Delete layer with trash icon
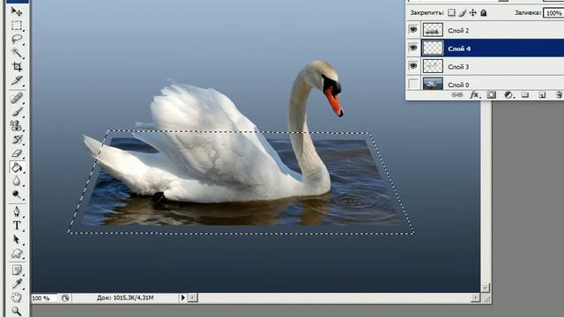The width and height of the screenshot is (564, 317). 559,95
